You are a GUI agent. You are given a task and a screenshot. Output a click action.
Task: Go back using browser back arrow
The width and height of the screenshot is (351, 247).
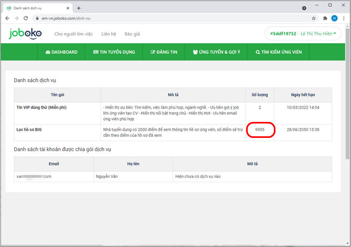tap(7, 18)
